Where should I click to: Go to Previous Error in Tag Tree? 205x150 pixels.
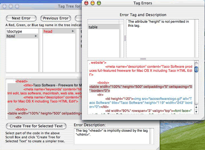pos(56,18)
